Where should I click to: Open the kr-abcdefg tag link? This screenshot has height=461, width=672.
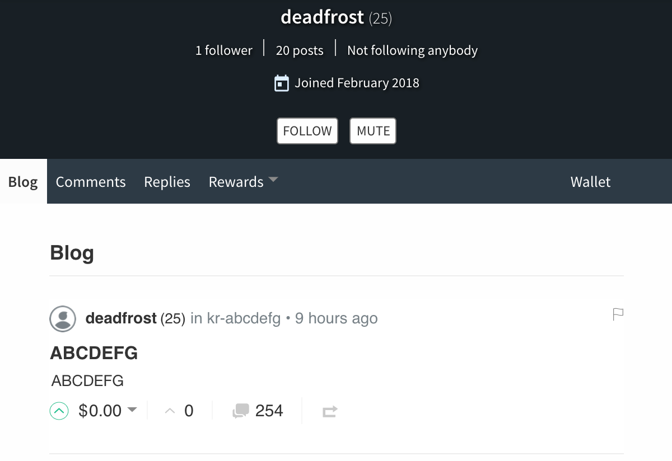pos(244,318)
